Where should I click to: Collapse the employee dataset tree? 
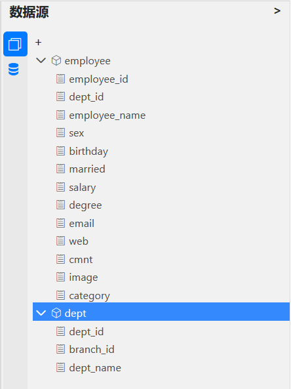point(41,60)
